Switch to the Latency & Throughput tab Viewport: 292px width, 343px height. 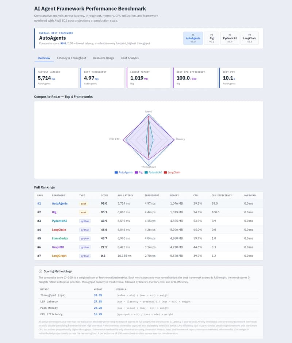click(72, 58)
